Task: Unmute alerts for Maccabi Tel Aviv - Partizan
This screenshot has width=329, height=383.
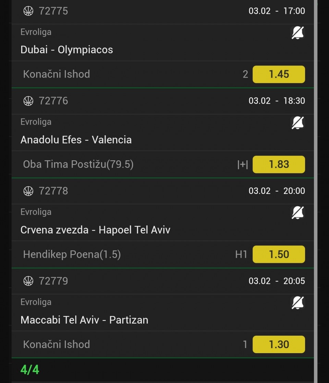Action: (297, 303)
